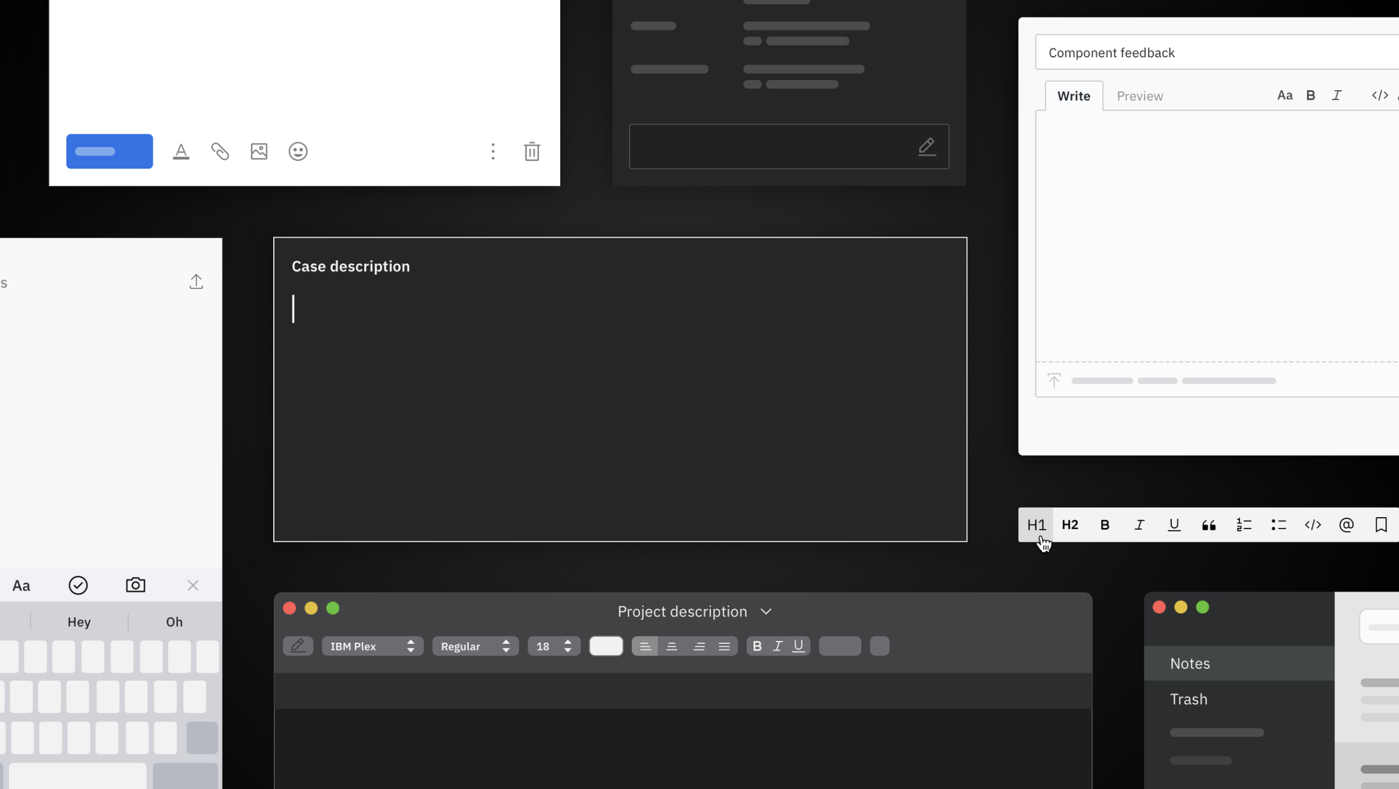The width and height of the screenshot is (1399, 789).
Task: Click the white text color swatch
Action: tap(606, 646)
